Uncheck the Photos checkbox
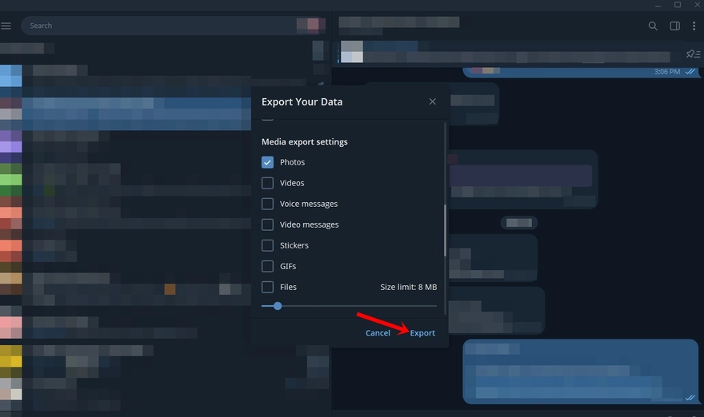 pyautogui.click(x=267, y=162)
